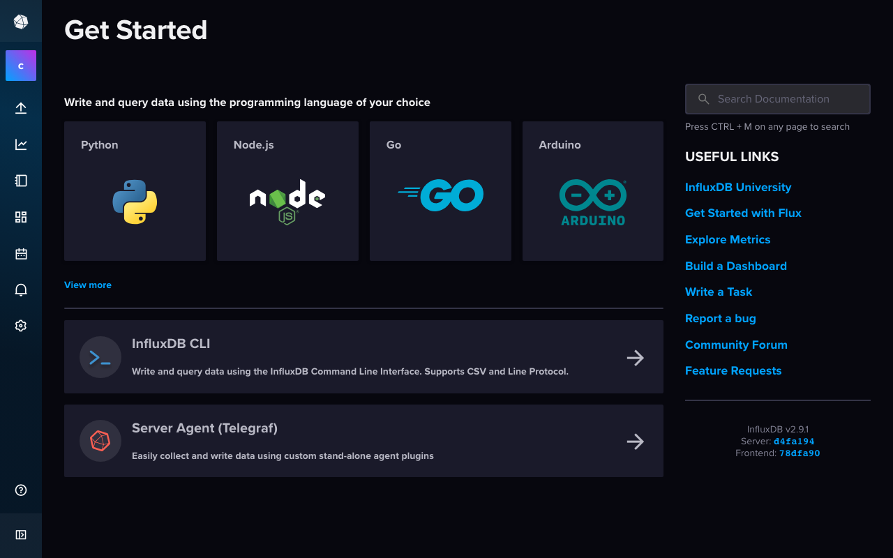This screenshot has width=893, height=558.
Task: Open Data Explorer graph icon
Action: (x=21, y=144)
